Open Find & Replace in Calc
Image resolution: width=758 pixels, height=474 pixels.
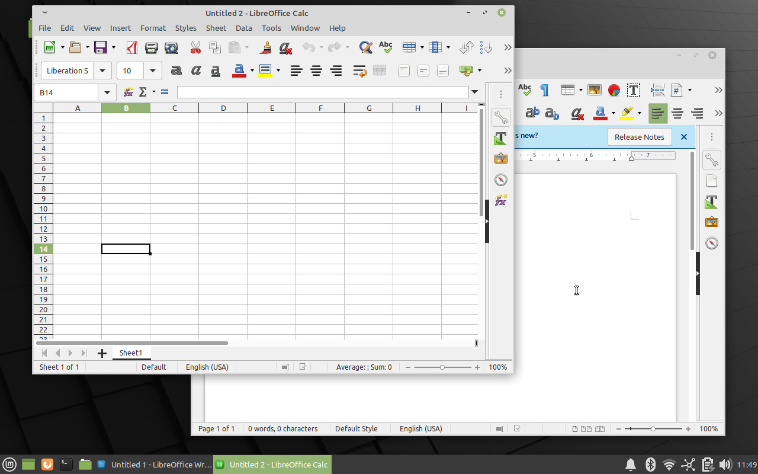pos(366,47)
